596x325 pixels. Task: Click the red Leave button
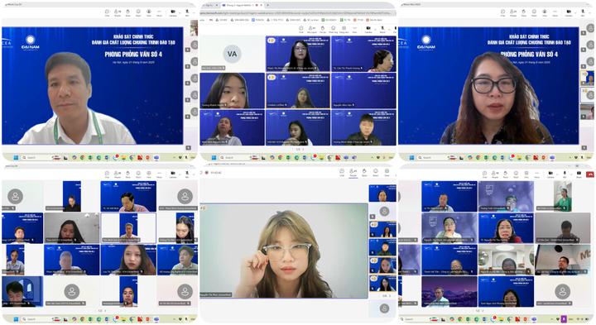pyautogui.click(x=590, y=174)
